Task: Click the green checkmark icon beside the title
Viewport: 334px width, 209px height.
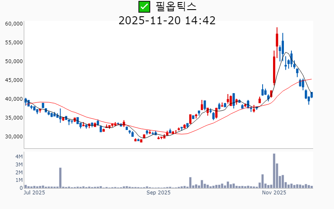Action: [144, 7]
